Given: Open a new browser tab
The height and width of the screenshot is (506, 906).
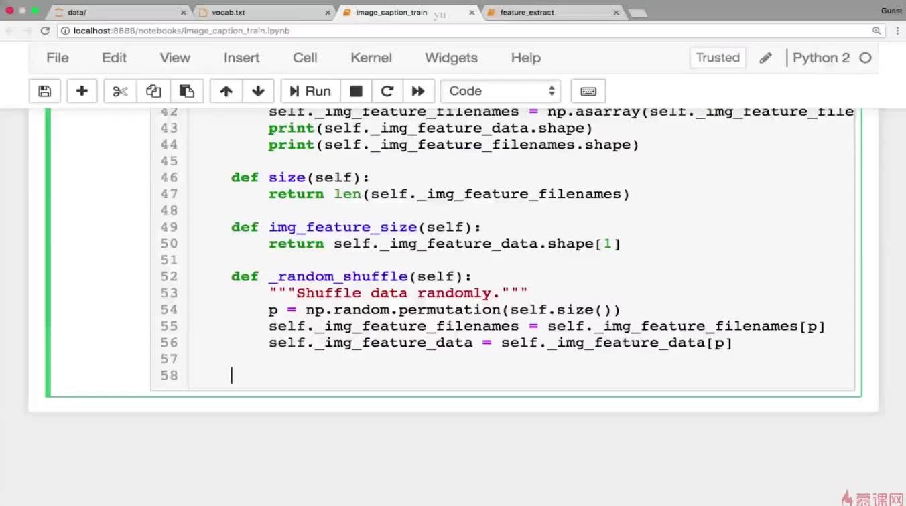Looking at the screenshot, I should pyautogui.click(x=638, y=13).
